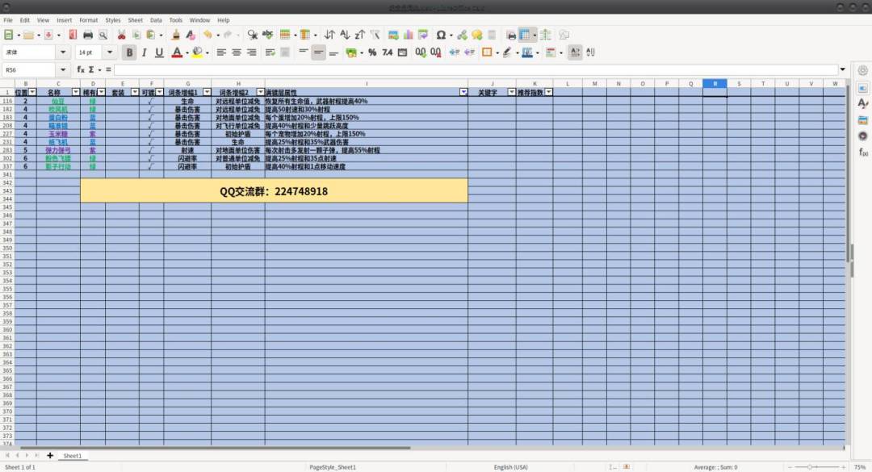The height and width of the screenshot is (472, 872).
Task: Click the Formula equals button
Action: (x=108, y=69)
